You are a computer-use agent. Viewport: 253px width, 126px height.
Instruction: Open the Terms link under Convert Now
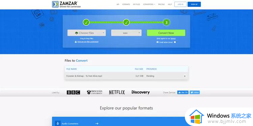click(173, 39)
